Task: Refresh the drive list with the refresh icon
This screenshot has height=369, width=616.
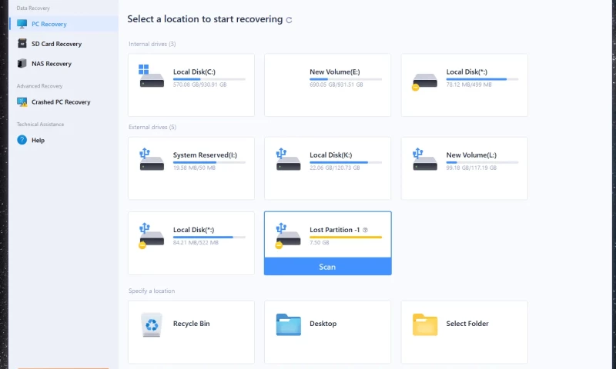Action: click(x=290, y=20)
